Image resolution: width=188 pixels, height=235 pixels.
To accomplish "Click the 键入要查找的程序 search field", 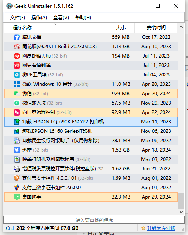I will pos(94,220).
